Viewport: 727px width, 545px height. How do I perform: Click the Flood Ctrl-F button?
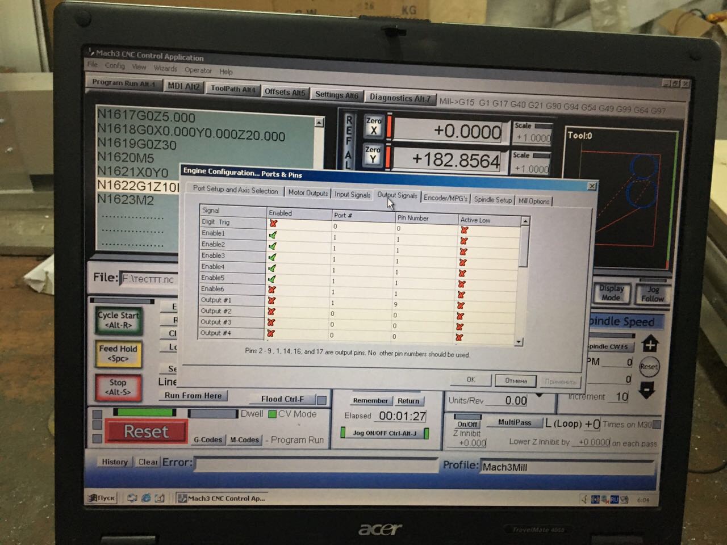282,399
